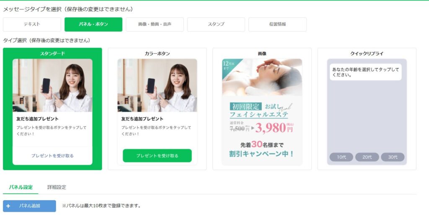Choose the パネル・ボタン message type
This screenshot has height=217, width=429.
[93, 24]
